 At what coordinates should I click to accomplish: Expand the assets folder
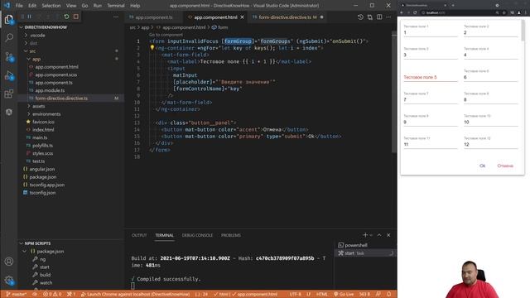coord(39,106)
